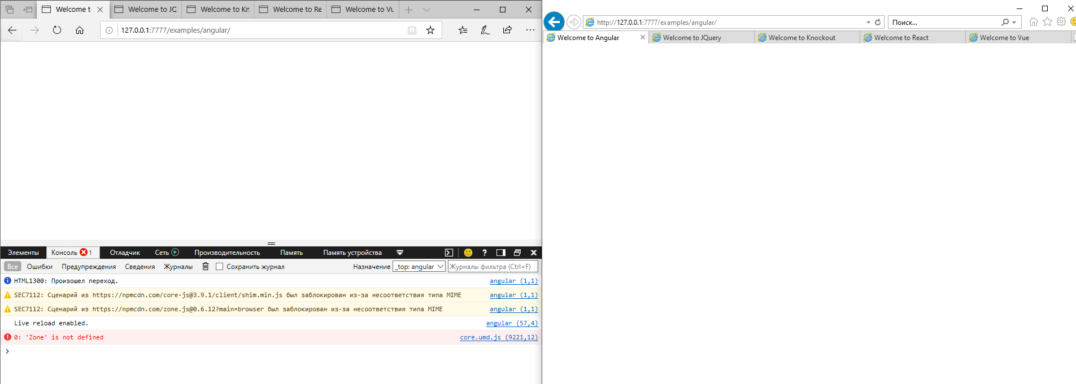Toggle the DevTools console panel icon
Screen dimensions: 1076x384
(449, 253)
